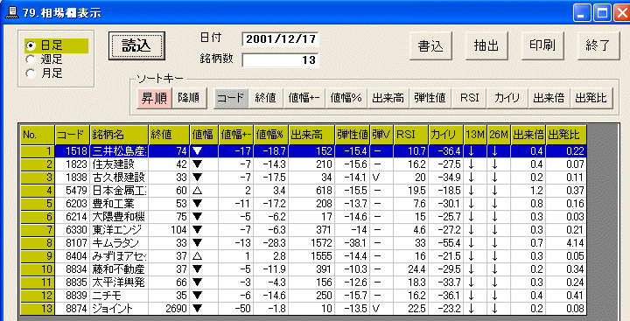Select row number 8 header cell
630x321 pixels.
[x=38, y=243]
